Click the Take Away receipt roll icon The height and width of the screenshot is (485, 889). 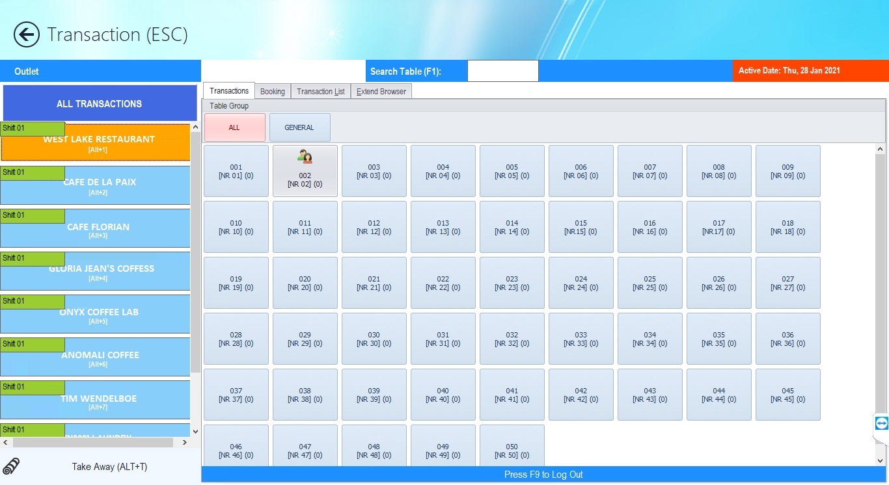click(x=11, y=467)
